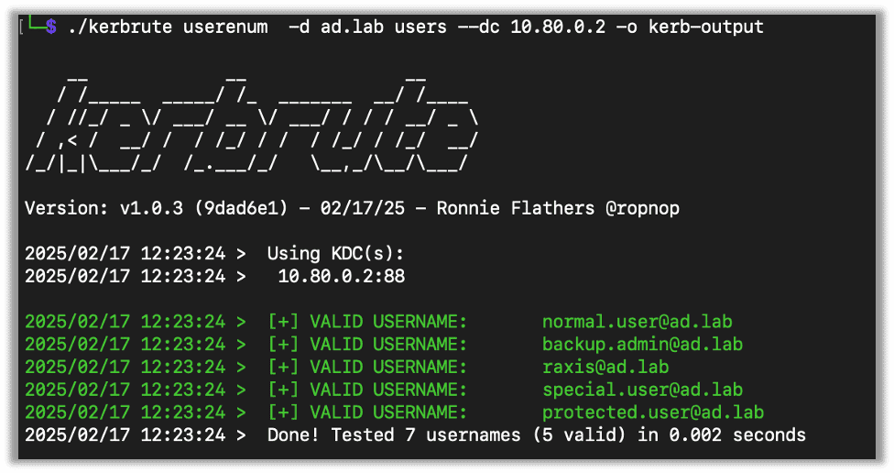Click the raxis@ad.lab username
Image resolution: width=894 pixels, height=473 pixels.
point(605,367)
